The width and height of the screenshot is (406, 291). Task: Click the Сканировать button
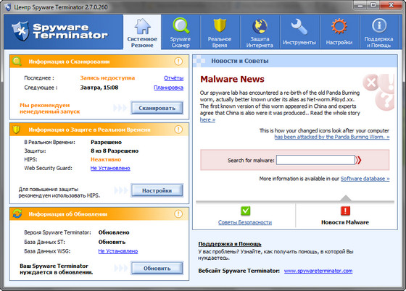click(x=157, y=108)
